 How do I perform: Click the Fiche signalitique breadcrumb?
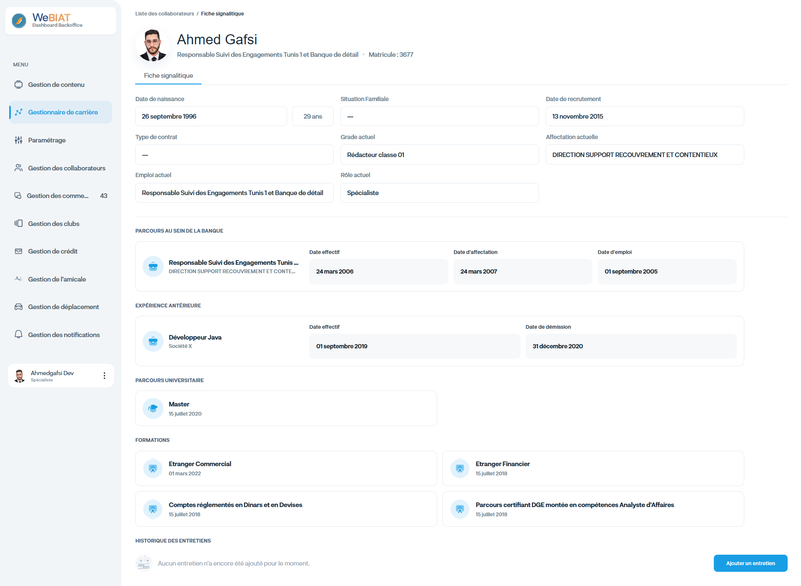[222, 14]
